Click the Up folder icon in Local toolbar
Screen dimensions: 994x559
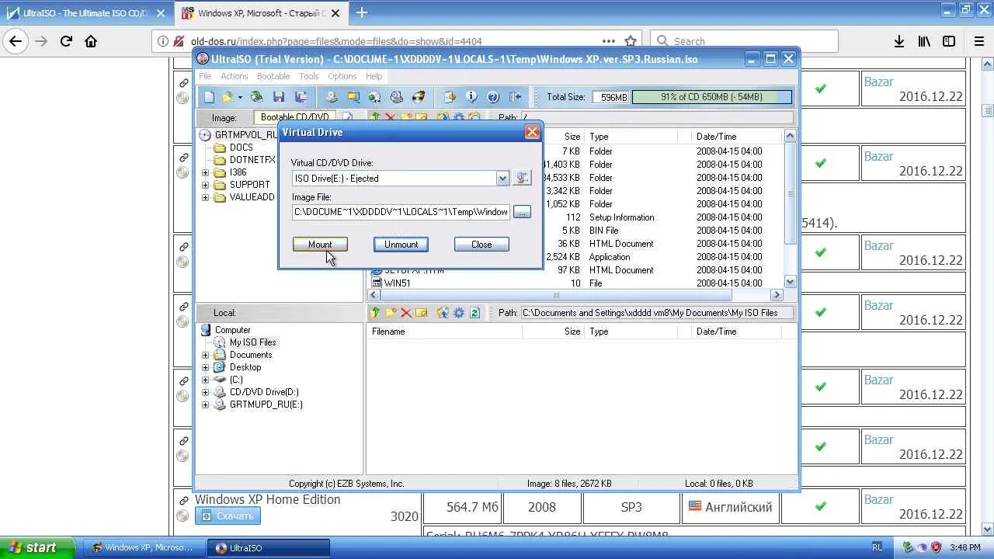tap(375, 313)
